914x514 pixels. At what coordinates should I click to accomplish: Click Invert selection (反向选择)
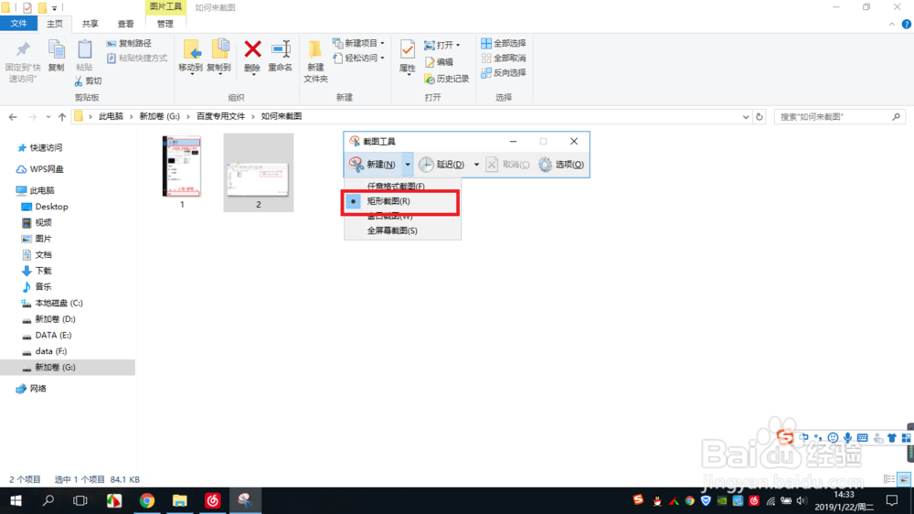coord(503,72)
